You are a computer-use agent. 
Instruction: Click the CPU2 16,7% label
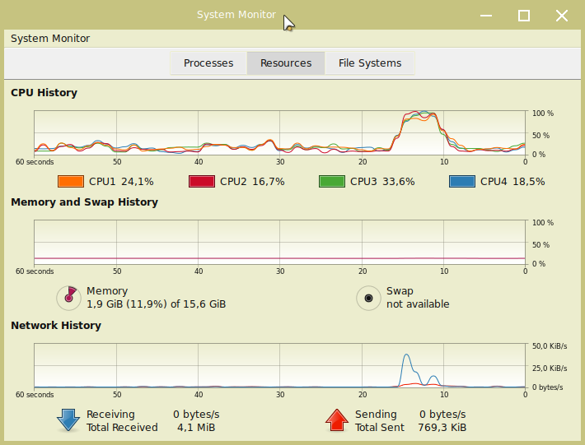pyautogui.click(x=252, y=181)
